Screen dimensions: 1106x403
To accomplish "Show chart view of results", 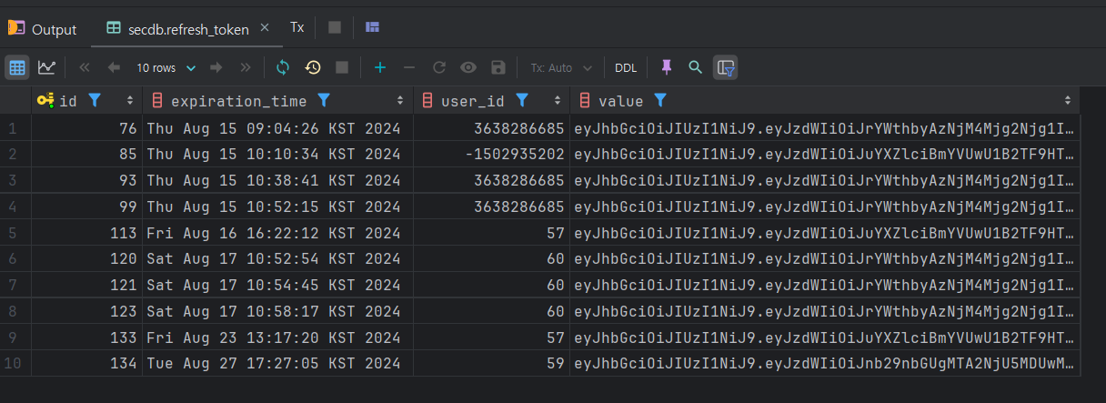I will click(x=46, y=67).
